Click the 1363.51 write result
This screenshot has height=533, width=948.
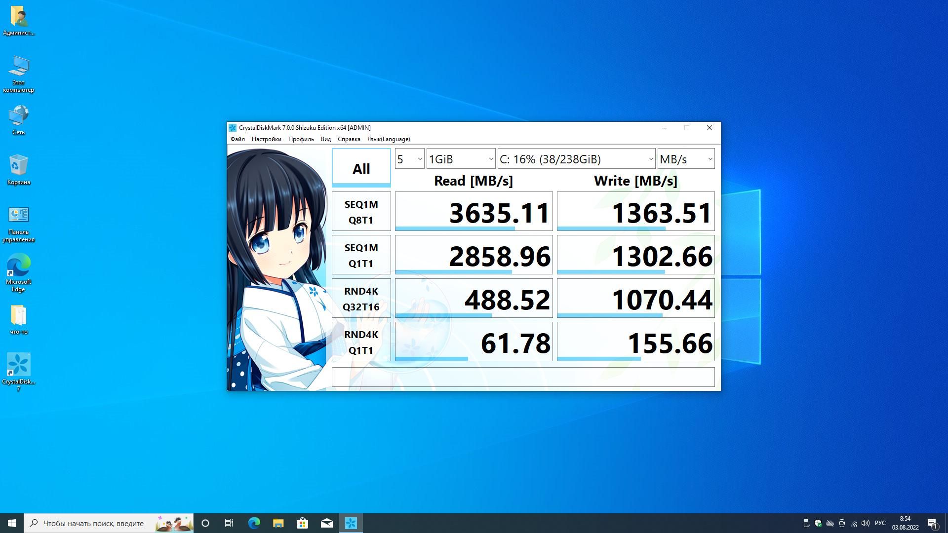coord(635,212)
